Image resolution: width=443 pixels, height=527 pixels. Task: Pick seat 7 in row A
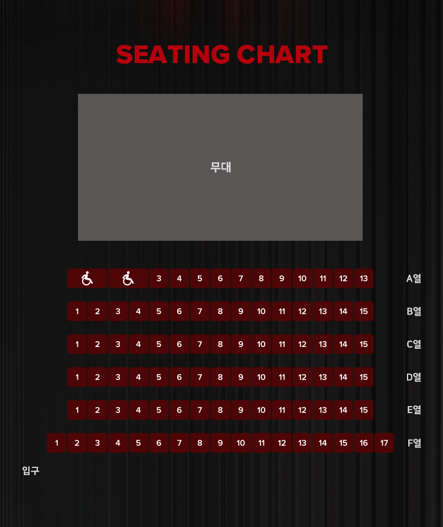(x=241, y=279)
